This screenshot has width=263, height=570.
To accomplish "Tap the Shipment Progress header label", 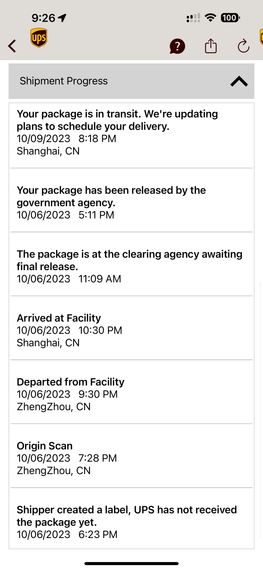I will coord(64,81).
